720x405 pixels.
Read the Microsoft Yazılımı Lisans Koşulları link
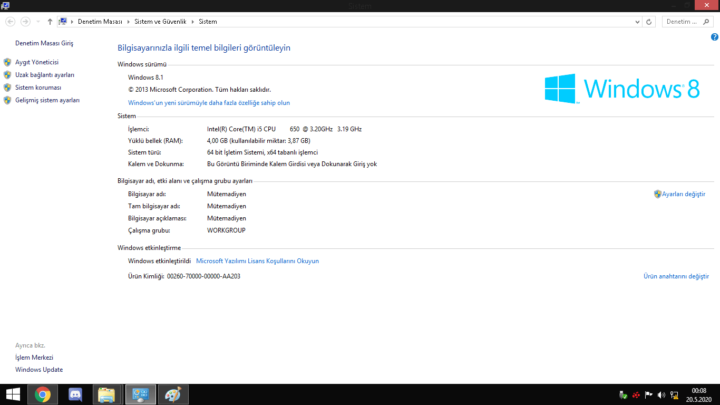pos(257,261)
